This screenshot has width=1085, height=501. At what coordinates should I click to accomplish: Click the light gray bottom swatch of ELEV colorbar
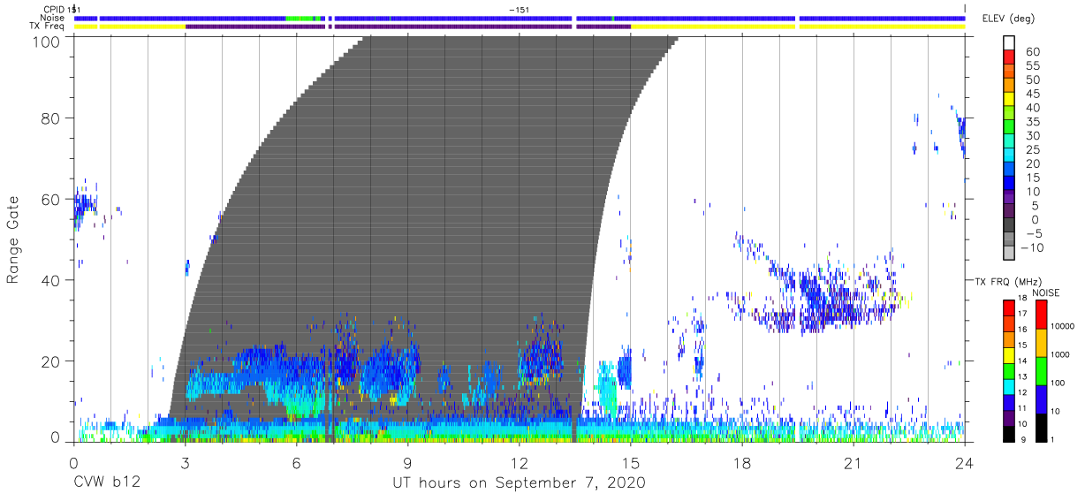point(1009,253)
